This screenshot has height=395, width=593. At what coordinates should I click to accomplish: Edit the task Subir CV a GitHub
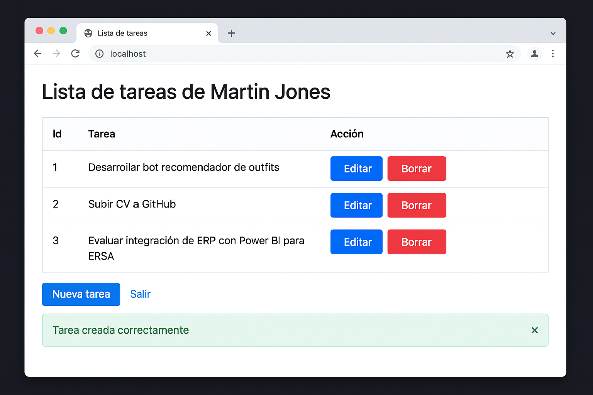[356, 205]
